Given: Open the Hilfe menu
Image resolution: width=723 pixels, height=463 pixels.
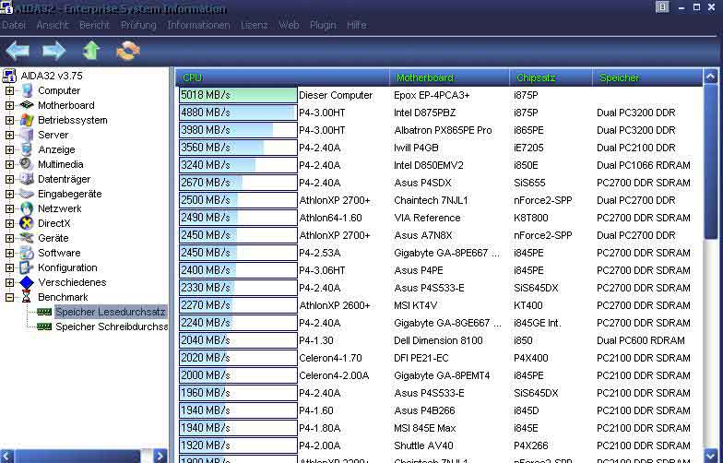Looking at the screenshot, I should [356, 26].
